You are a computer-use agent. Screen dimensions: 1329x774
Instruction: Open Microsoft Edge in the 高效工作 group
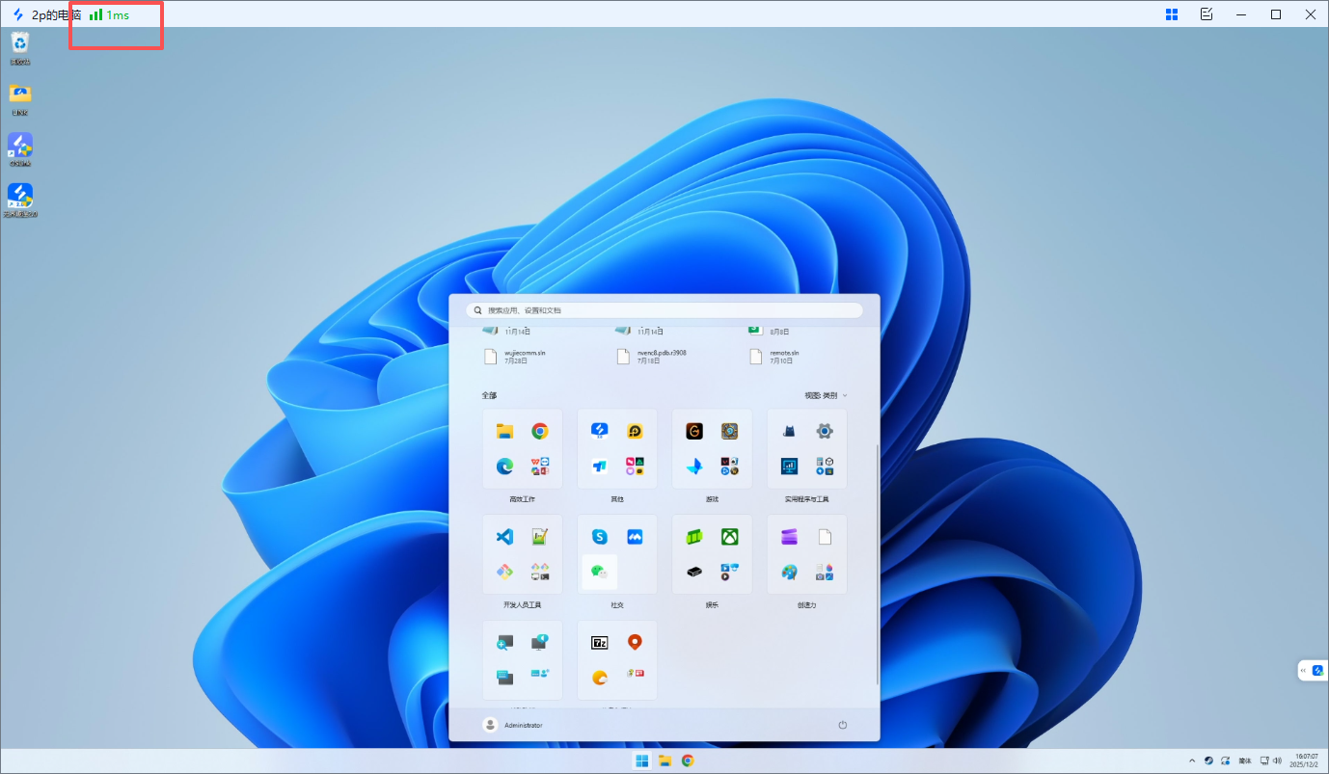[504, 467]
